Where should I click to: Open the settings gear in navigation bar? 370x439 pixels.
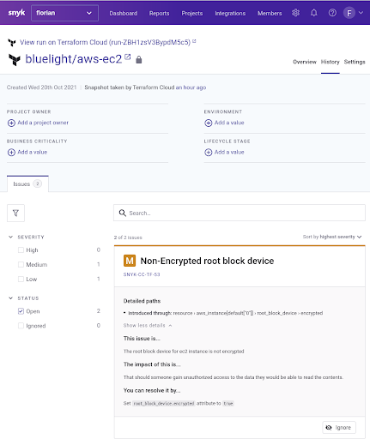point(295,13)
